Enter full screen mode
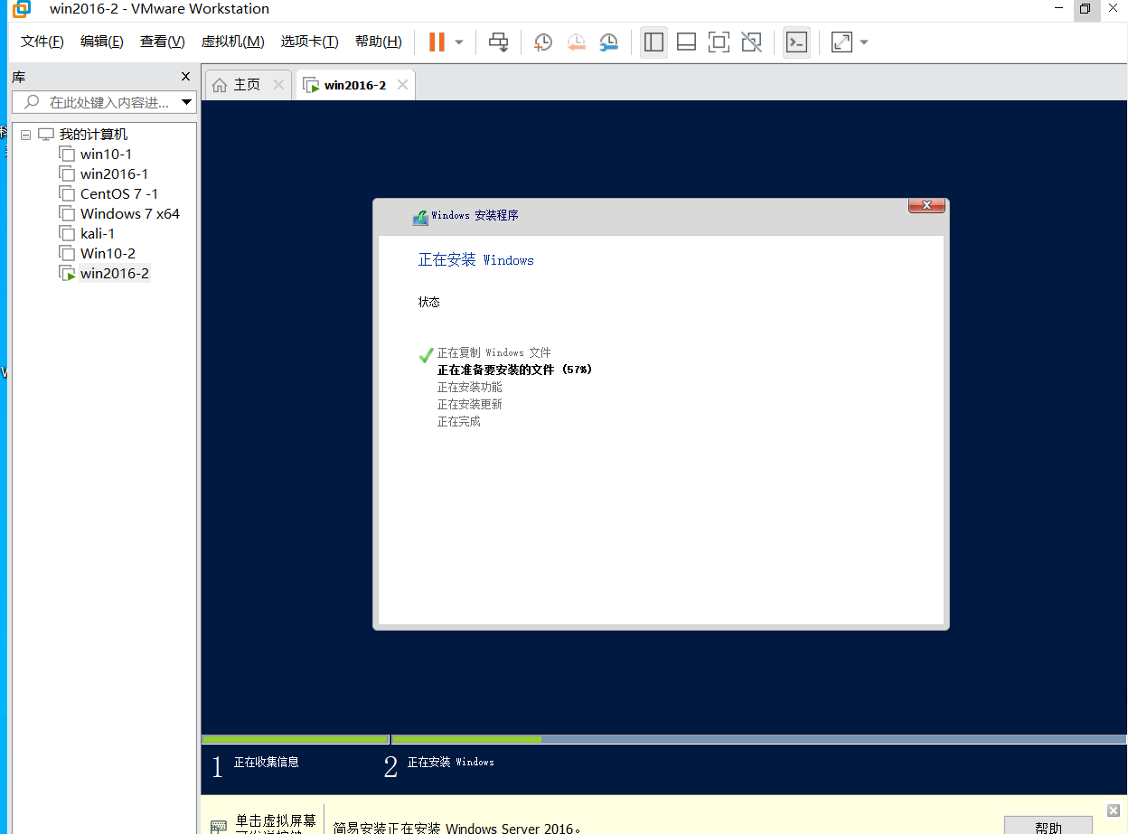This screenshot has width=1128, height=834. [x=719, y=42]
